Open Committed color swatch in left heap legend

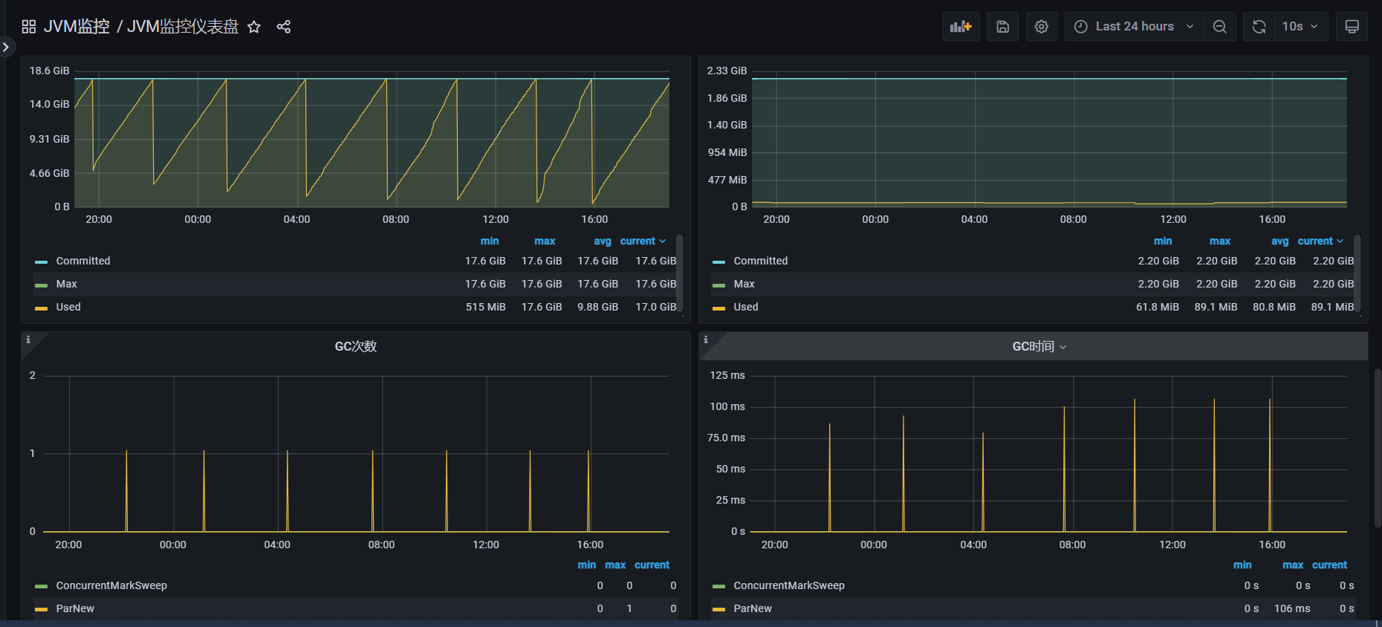click(41, 262)
